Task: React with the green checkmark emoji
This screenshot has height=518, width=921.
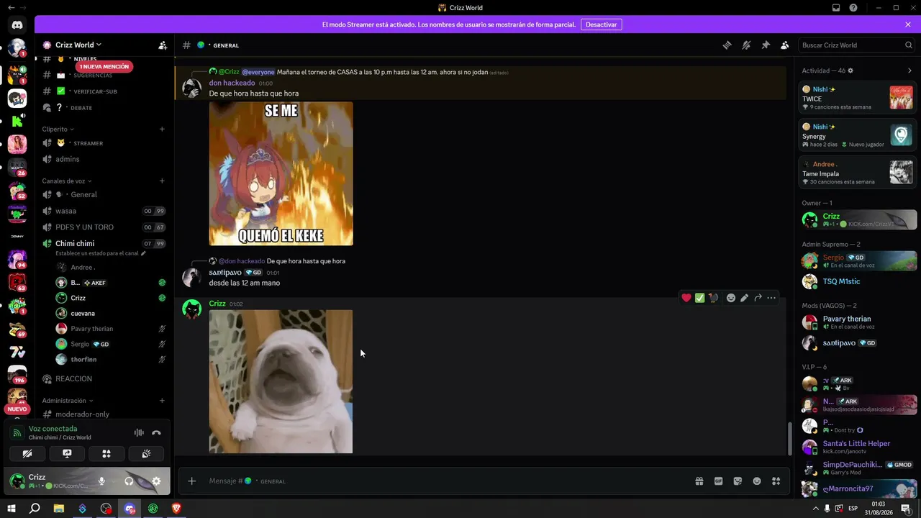Action: [699, 298]
